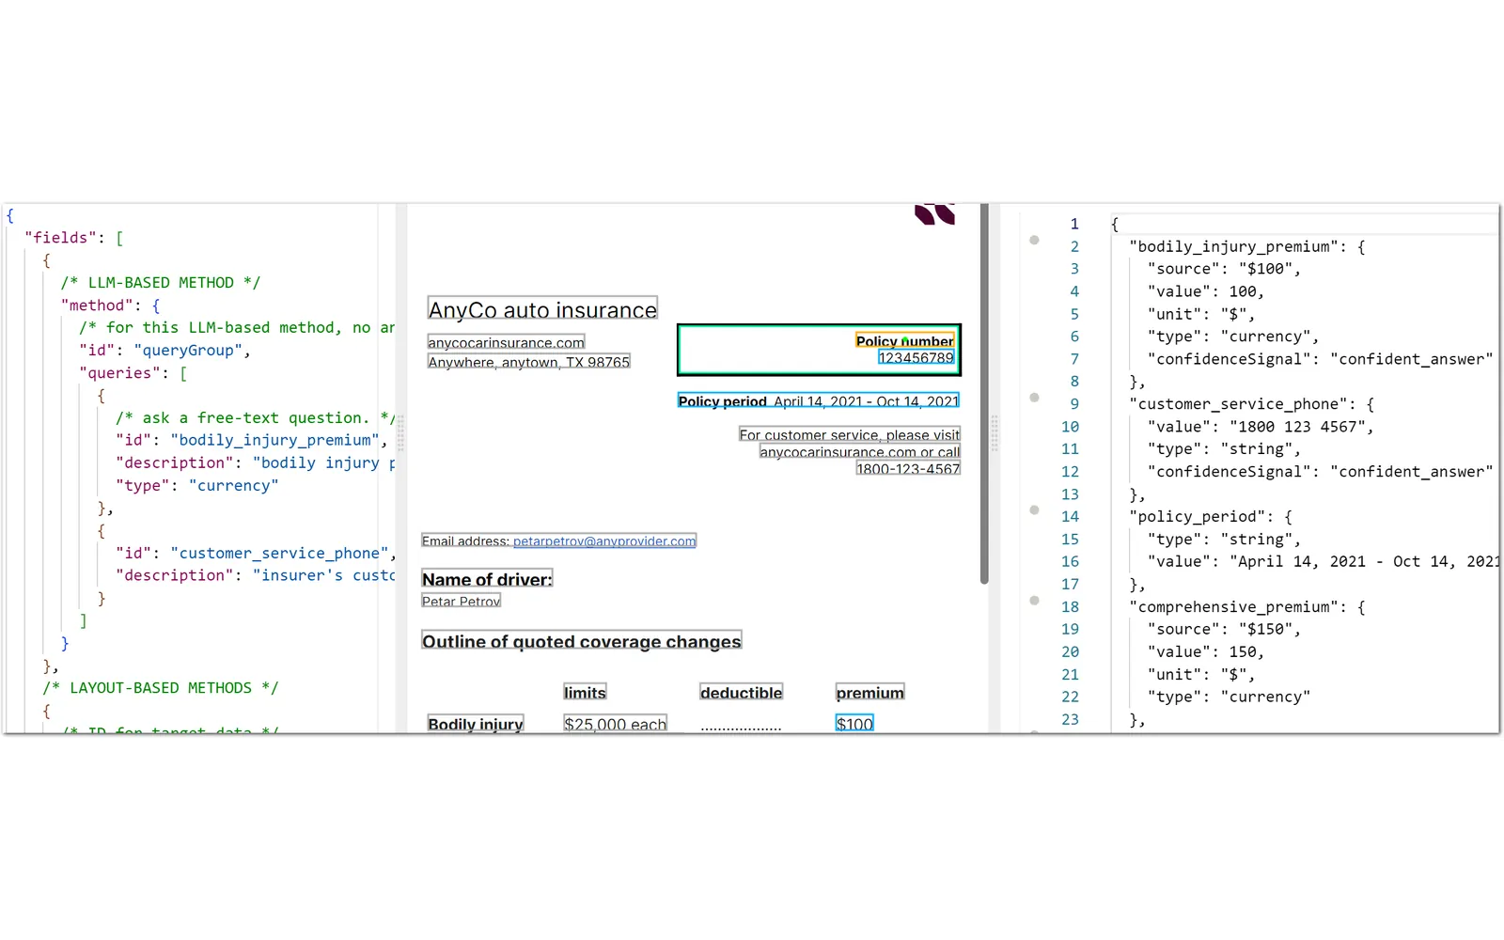The width and height of the screenshot is (1504, 940).
Task: Click the "comprehensive_premium": { key in the output
Action: [1247, 607]
